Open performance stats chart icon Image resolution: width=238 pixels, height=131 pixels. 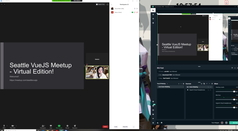click(x=158, y=123)
